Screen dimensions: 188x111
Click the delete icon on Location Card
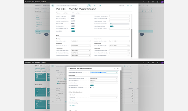pos(100,6)
